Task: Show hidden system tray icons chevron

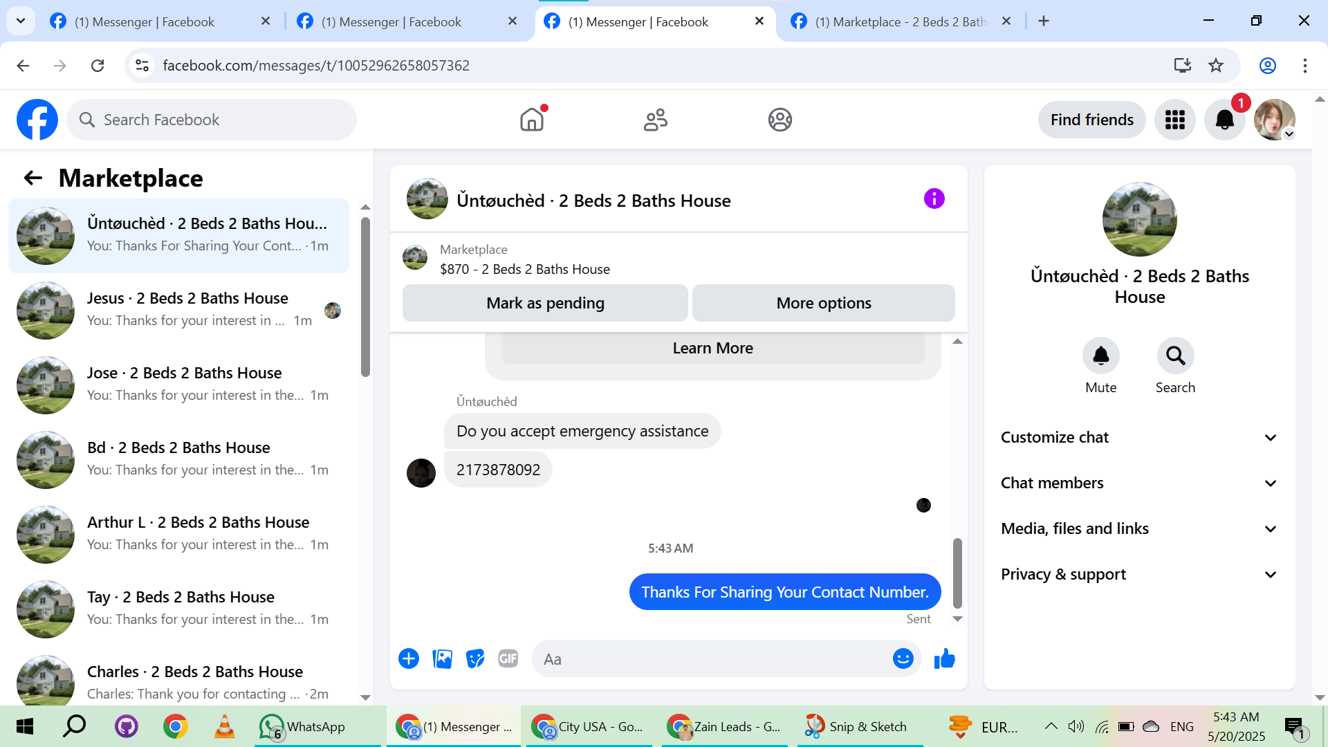Action: [1051, 726]
